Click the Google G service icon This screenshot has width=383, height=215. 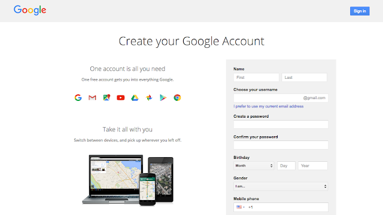[x=78, y=97]
